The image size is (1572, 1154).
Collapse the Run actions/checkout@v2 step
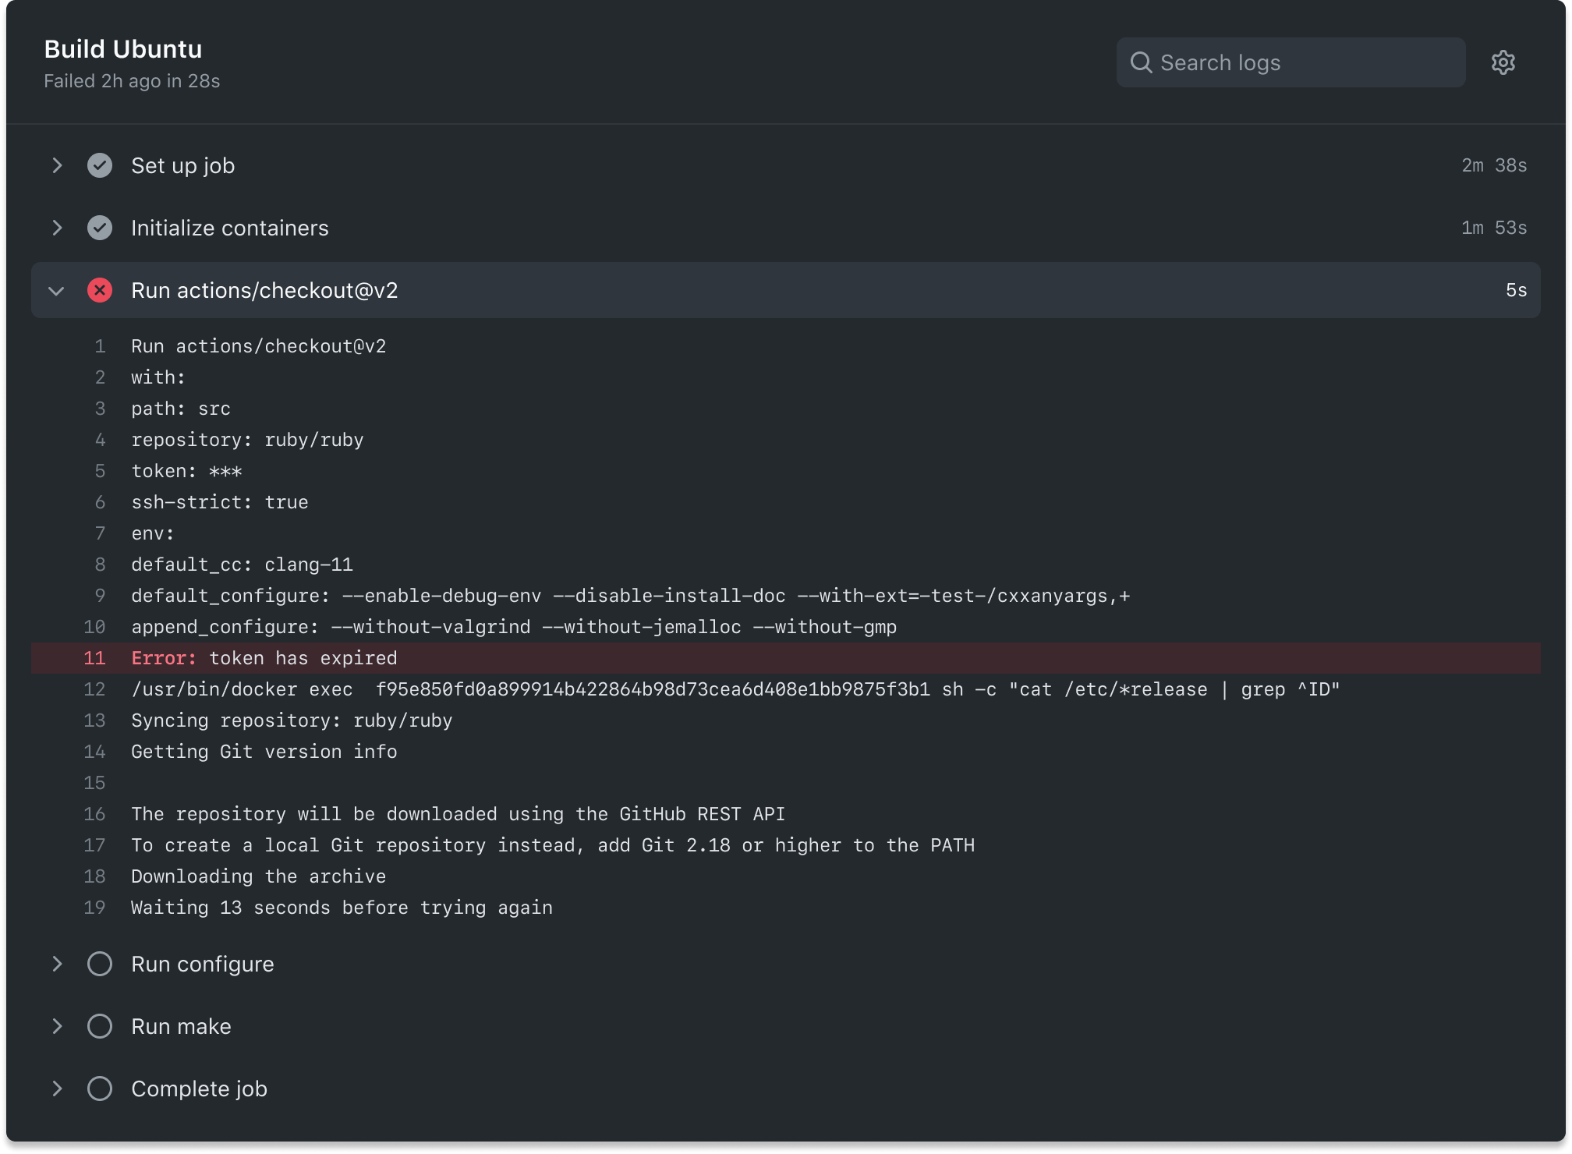click(x=56, y=291)
